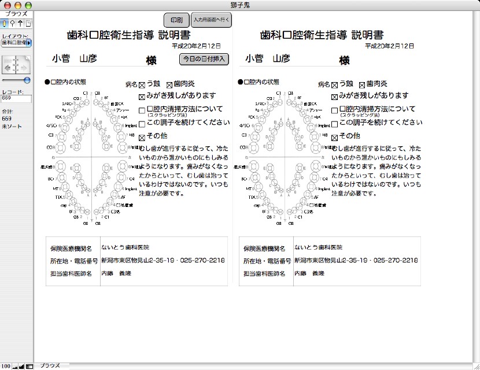The height and width of the screenshot is (370, 480).
Task: Click the 今日の日付挿入 button
Action: [x=204, y=59]
